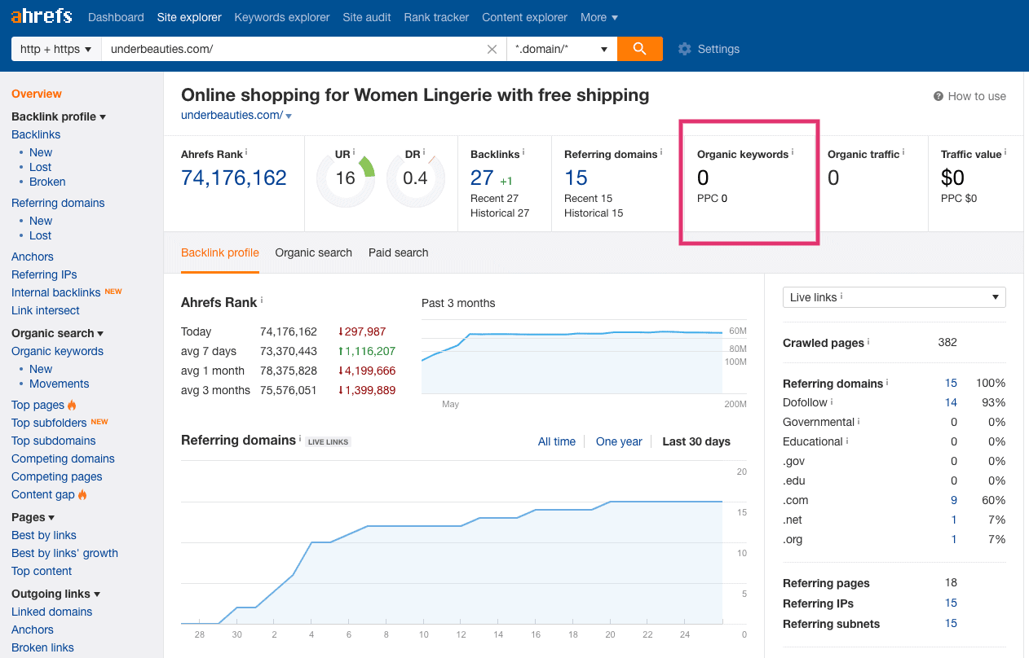Open the *.domain/* mode dropdown
Screen dimensions: 1029x658
pos(561,49)
